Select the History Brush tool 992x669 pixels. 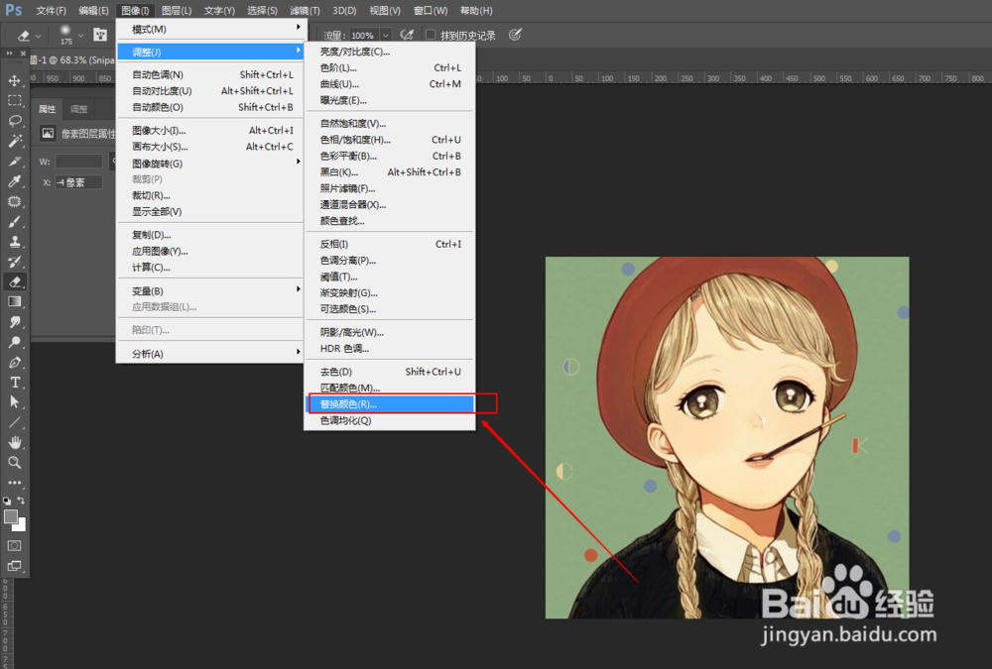14,262
